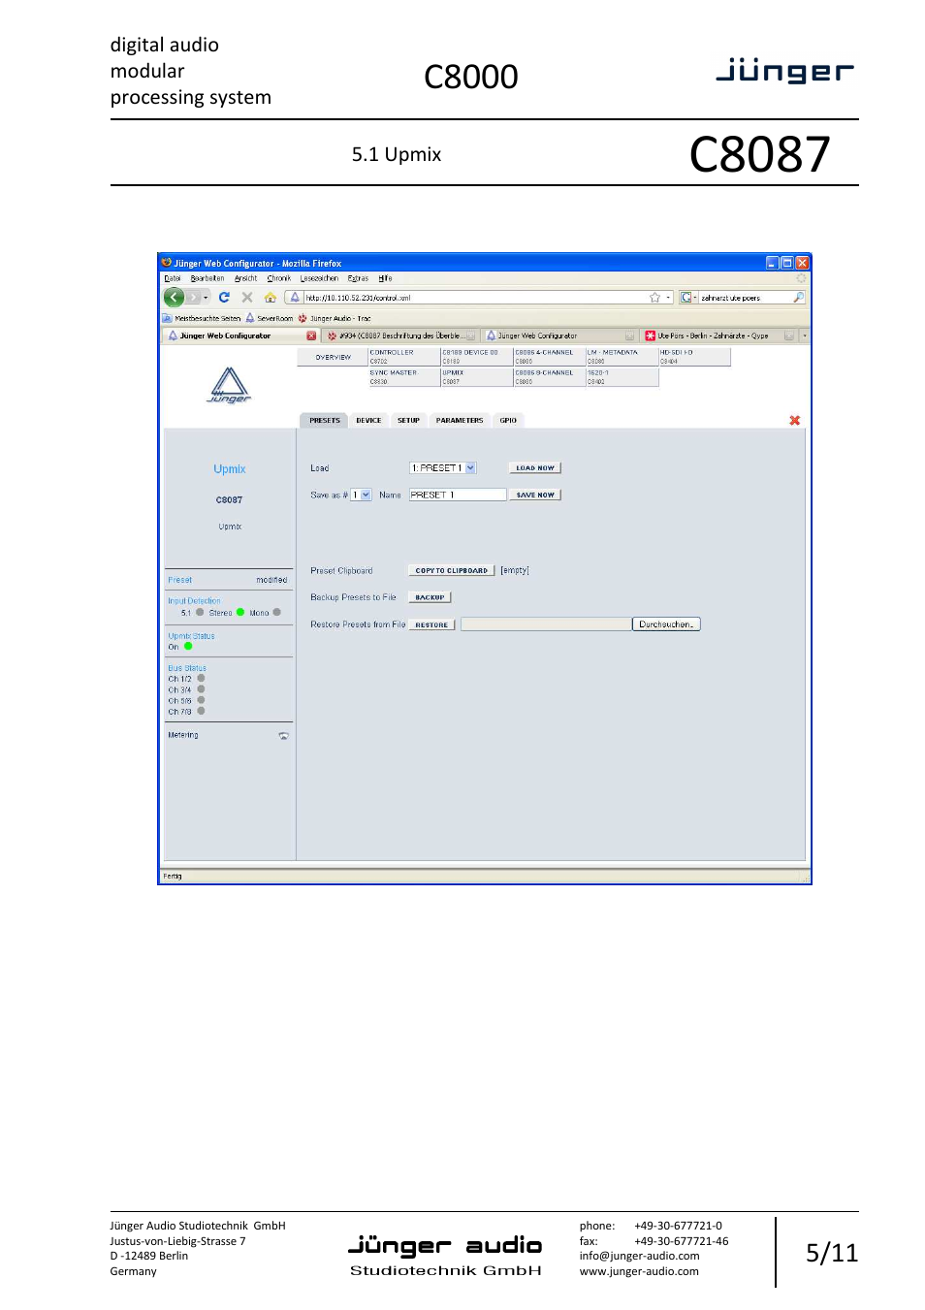925x1310 pixels.
Task: Select the LM - METADATA module
Action: (x=622, y=357)
